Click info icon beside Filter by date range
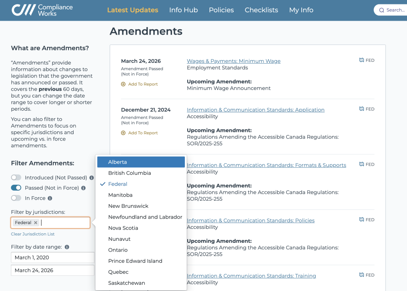Image resolution: width=407 pixels, height=291 pixels. 67,247
